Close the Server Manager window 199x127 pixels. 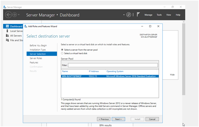pos(181,7)
